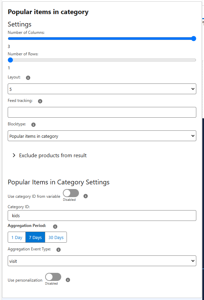The image size is (204, 300).
Task: Click the Blocktype info icon
Action: (33, 125)
